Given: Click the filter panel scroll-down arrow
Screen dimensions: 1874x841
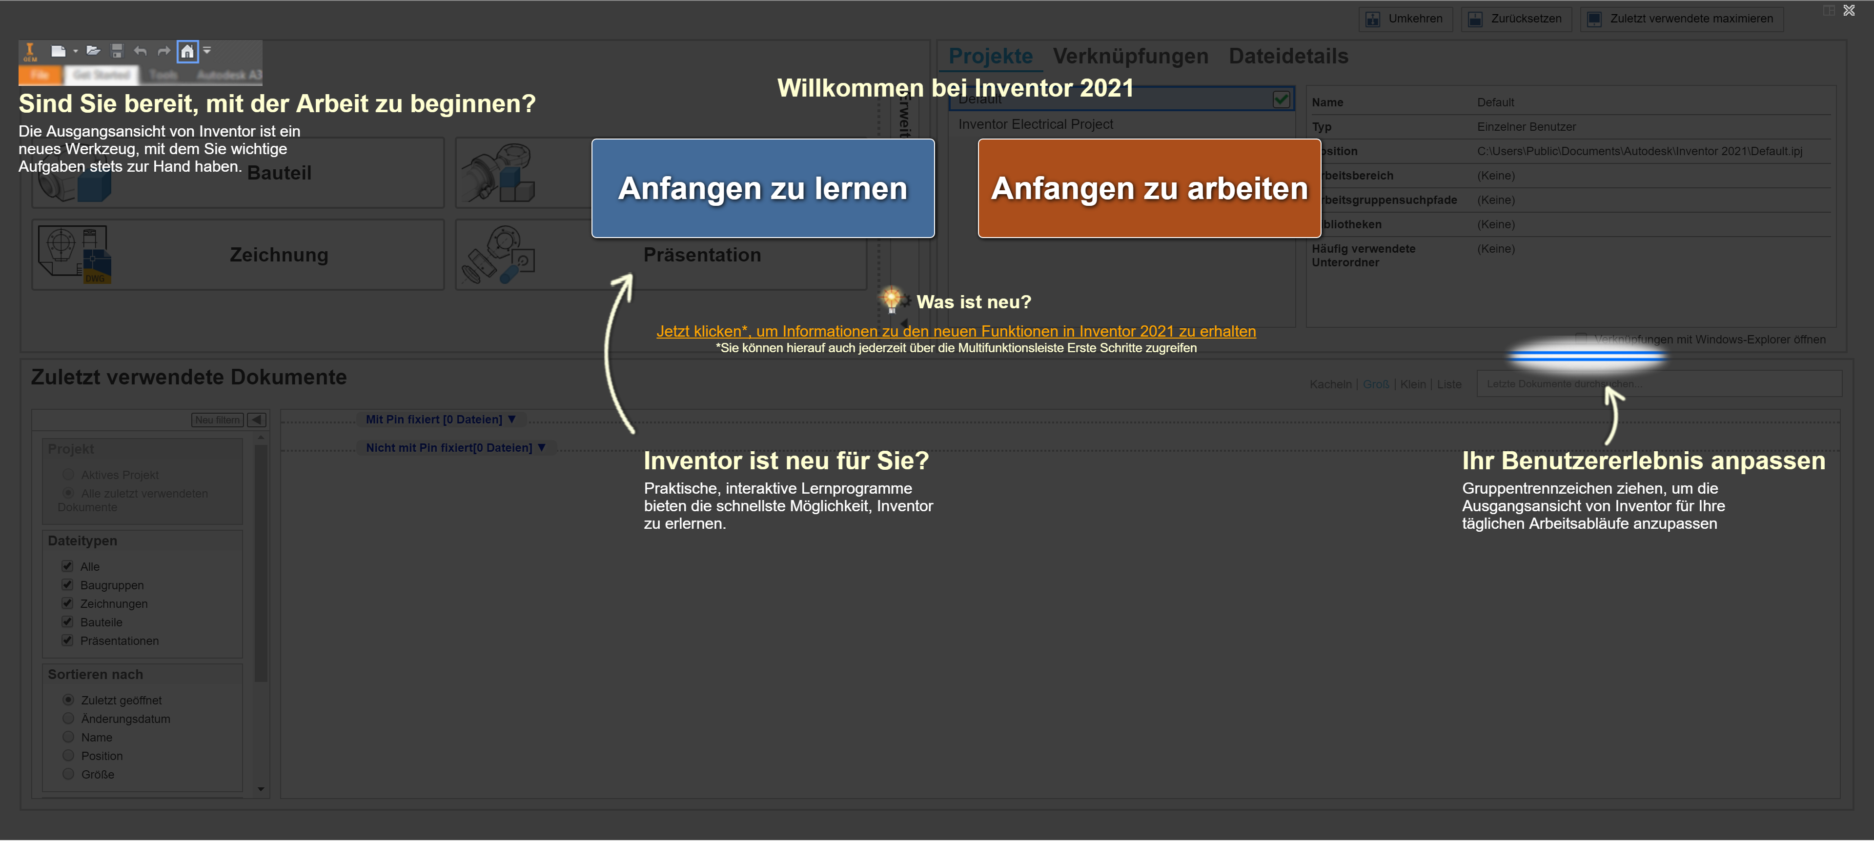Looking at the screenshot, I should pos(261,789).
